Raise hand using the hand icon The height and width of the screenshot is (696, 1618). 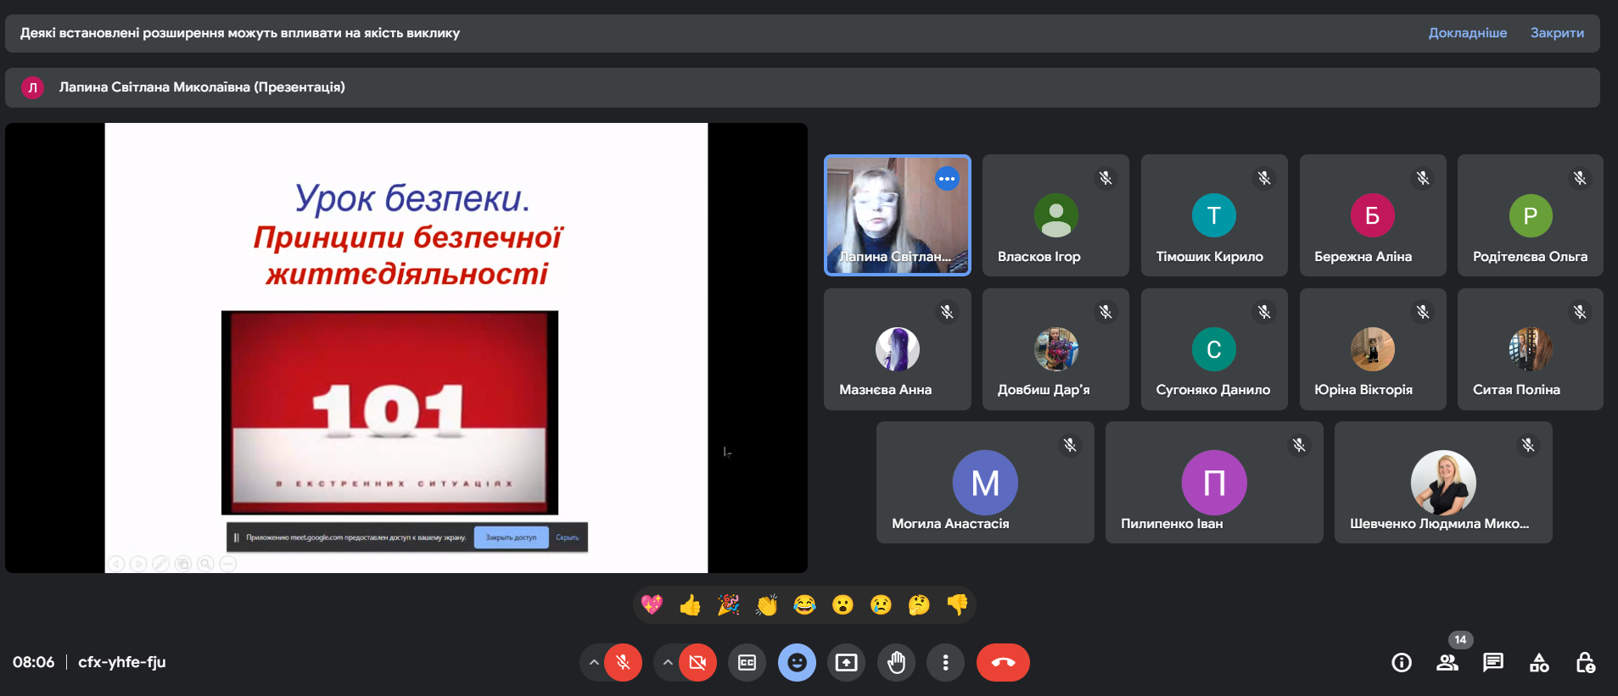896,663
